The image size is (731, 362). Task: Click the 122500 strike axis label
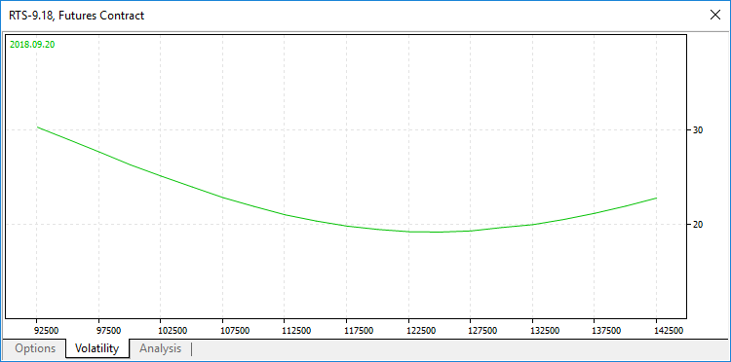click(421, 330)
